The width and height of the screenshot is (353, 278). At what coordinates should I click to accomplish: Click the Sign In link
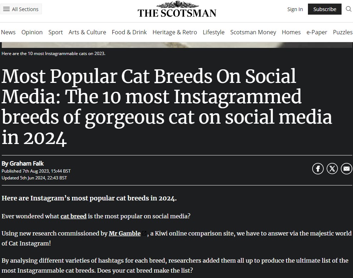tap(295, 9)
